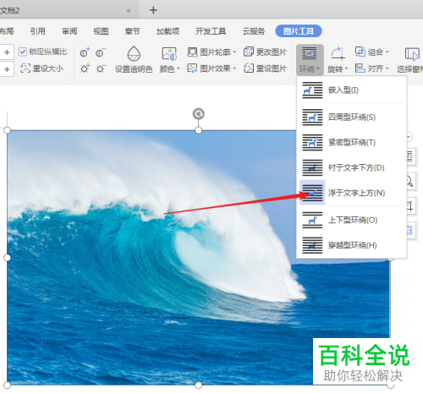Click the reset size button
Viewport: 423px width, 393px height.
(41, 68)
